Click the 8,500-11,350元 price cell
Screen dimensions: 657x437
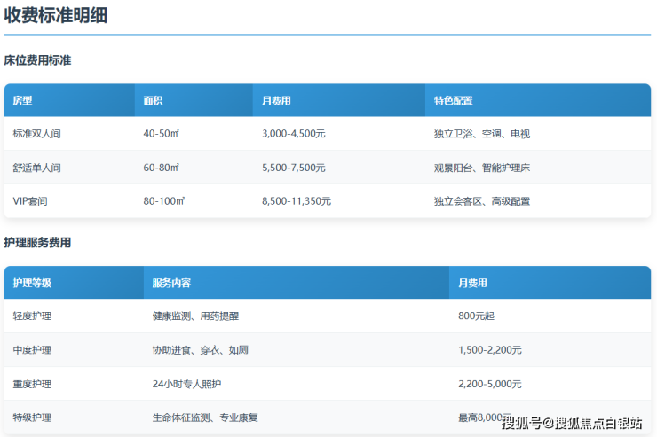pos(297,201)
